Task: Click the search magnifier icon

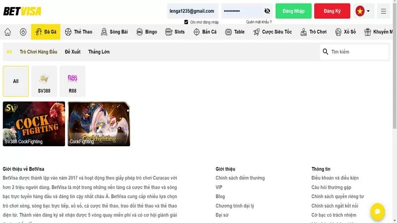Action: pos(326,52)
